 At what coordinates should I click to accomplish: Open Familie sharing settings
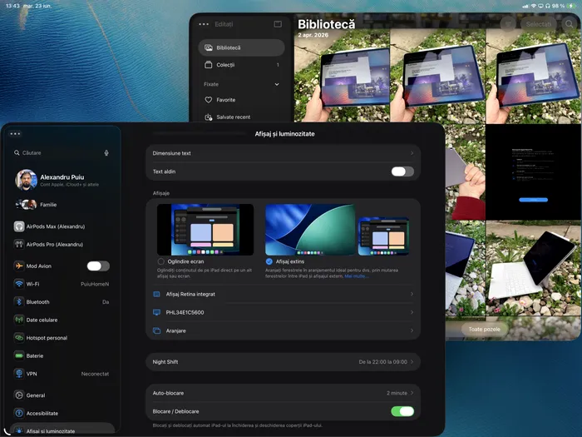(62, 205)
